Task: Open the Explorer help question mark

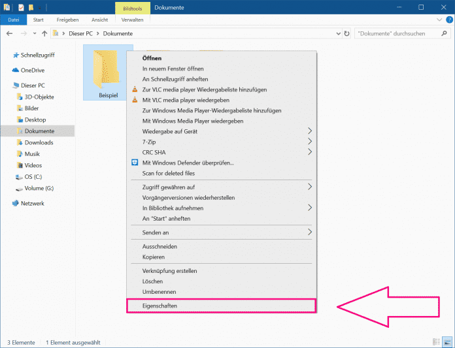Action: (x=447, y=20)
